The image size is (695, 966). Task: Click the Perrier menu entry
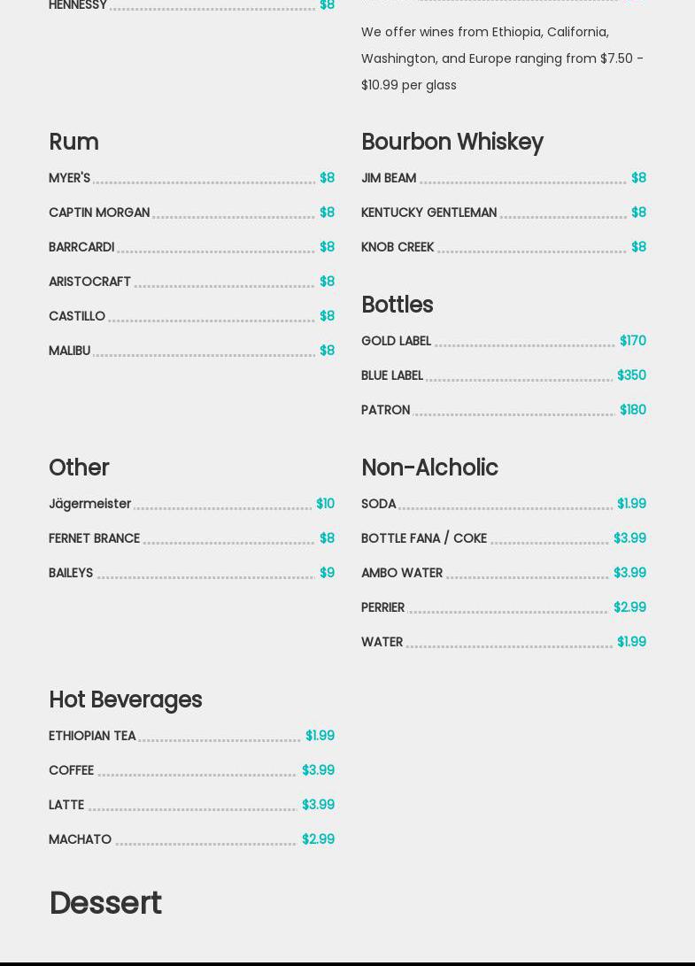pos(382,607)
